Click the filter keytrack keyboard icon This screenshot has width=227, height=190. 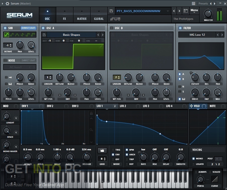click(183, 99)
